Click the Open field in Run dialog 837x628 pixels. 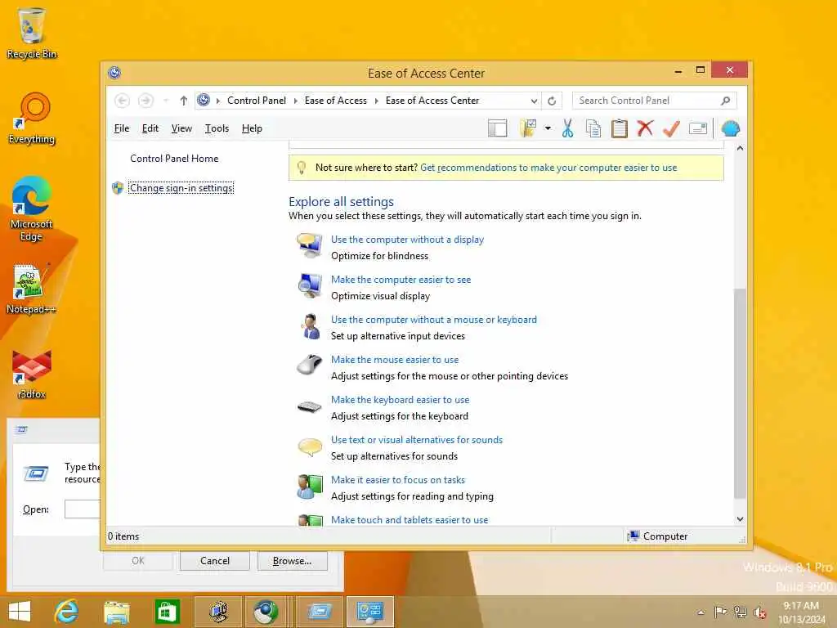pos(83,509)
